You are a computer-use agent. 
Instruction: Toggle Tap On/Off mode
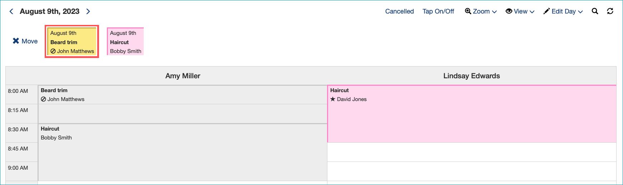[438, 11]
